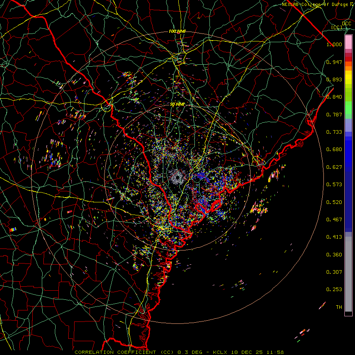The height and width of the screenshot is (355, 355).
Task: Select the 0.893 legend value
Action: [x=334, y=79]
